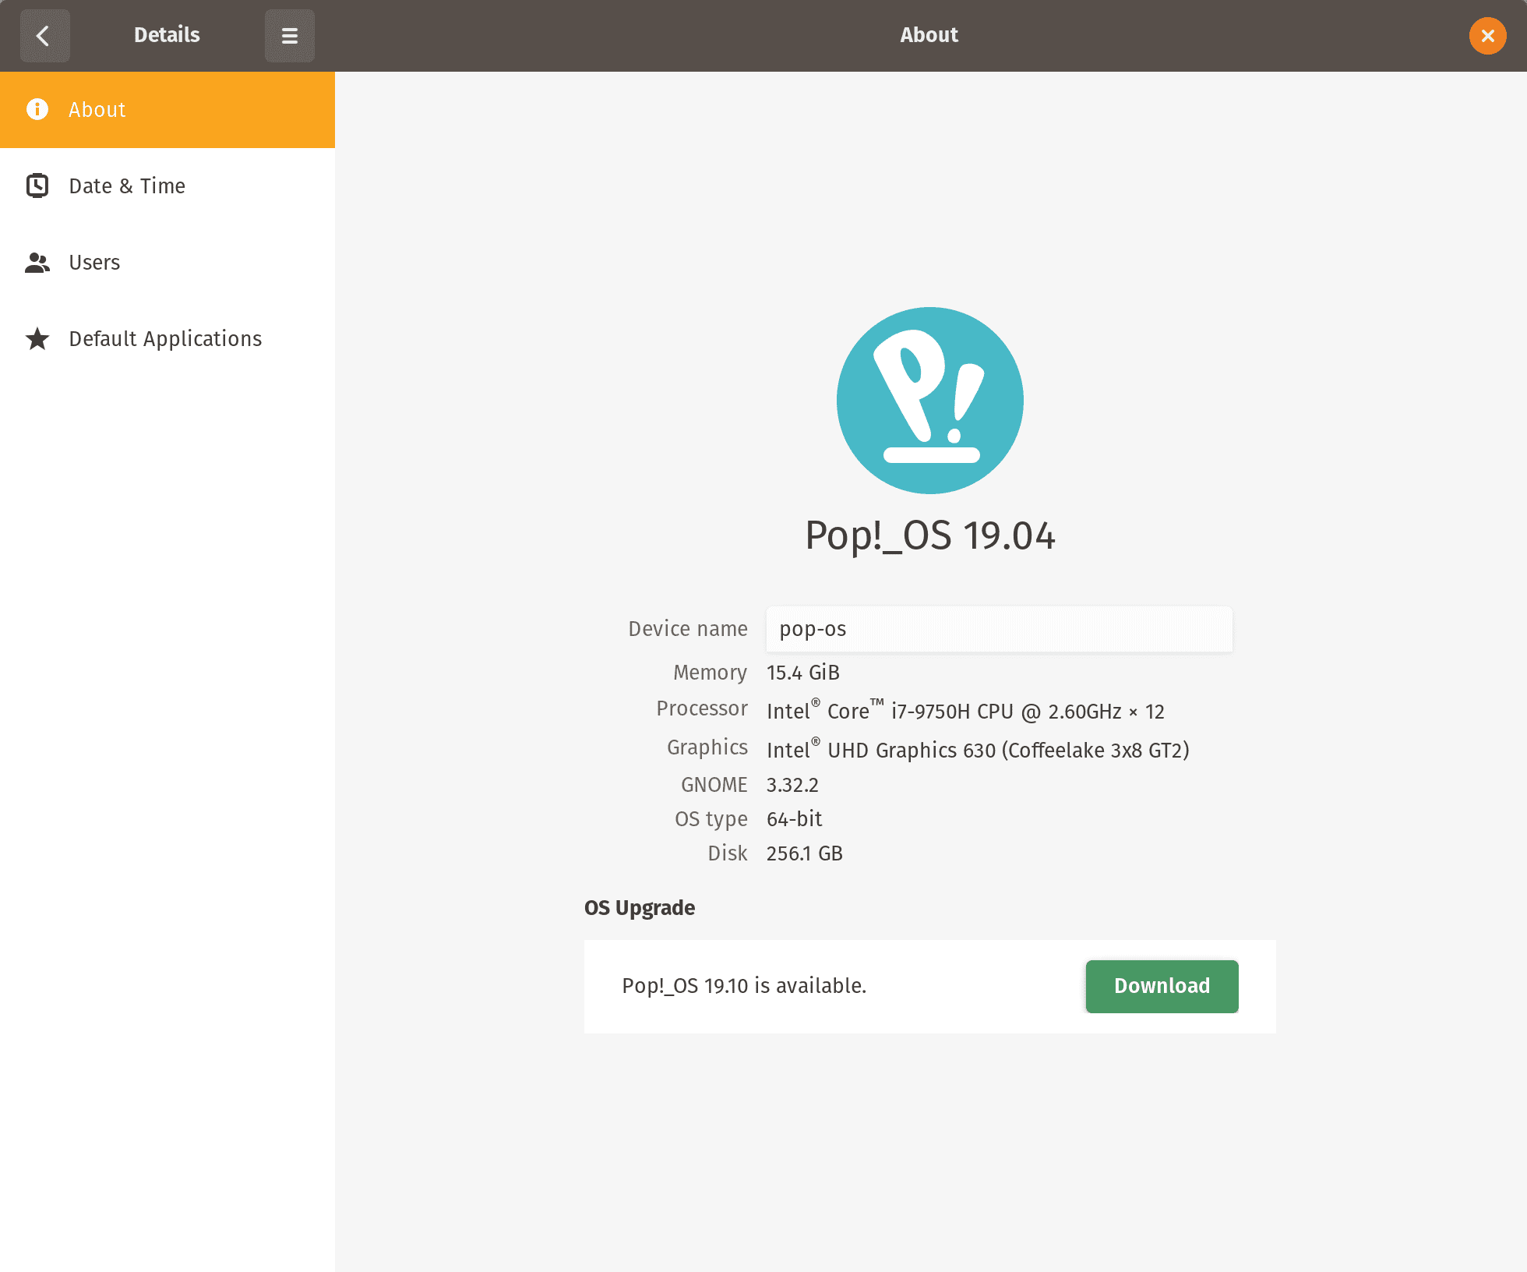Select the About section in the sidebar
This screenshot has height=1272, width=1527.
tap(97, 110)
